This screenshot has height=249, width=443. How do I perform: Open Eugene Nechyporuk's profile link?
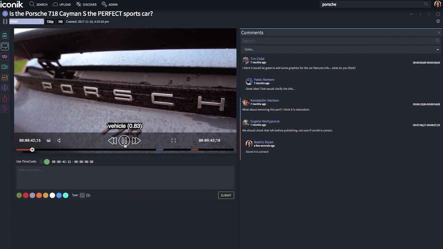(x=265, y=121)
